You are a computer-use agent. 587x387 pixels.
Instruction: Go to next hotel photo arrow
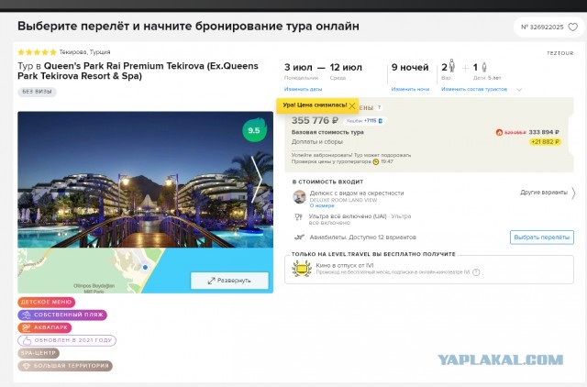click(257, 180)
